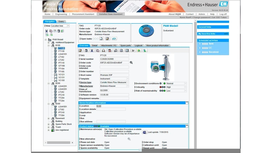
Task: Click the Manufacturer field label link
Action: point(86,86)
